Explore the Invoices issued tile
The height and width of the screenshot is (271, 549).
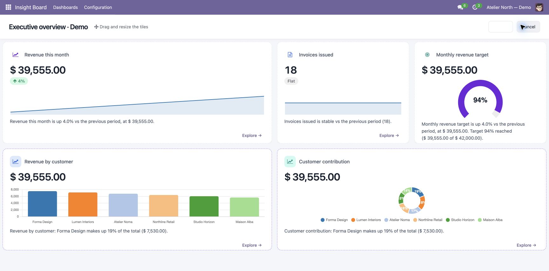point(389,135)
